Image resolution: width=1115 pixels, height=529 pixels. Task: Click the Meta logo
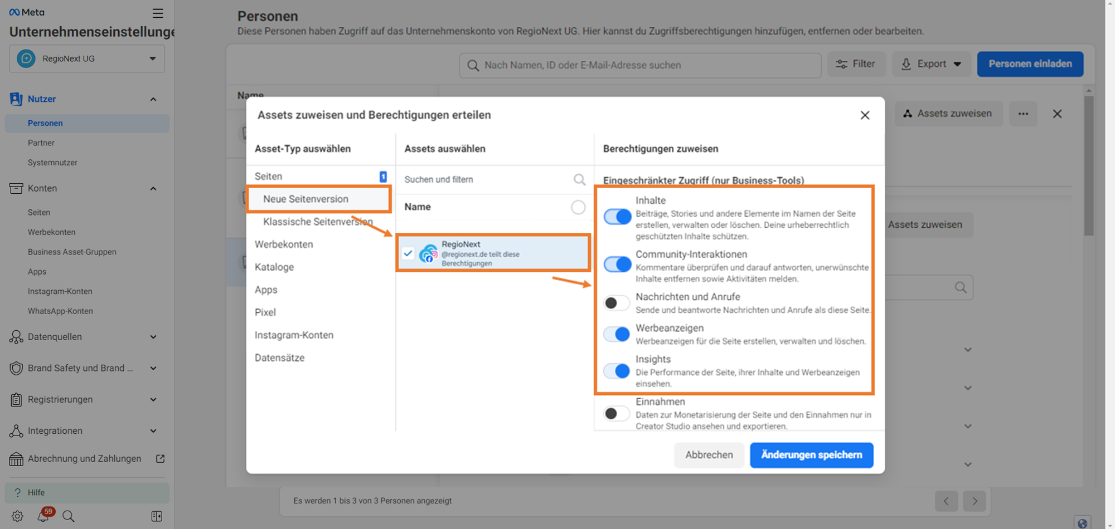pyautogui.click(x=27, y=12)
